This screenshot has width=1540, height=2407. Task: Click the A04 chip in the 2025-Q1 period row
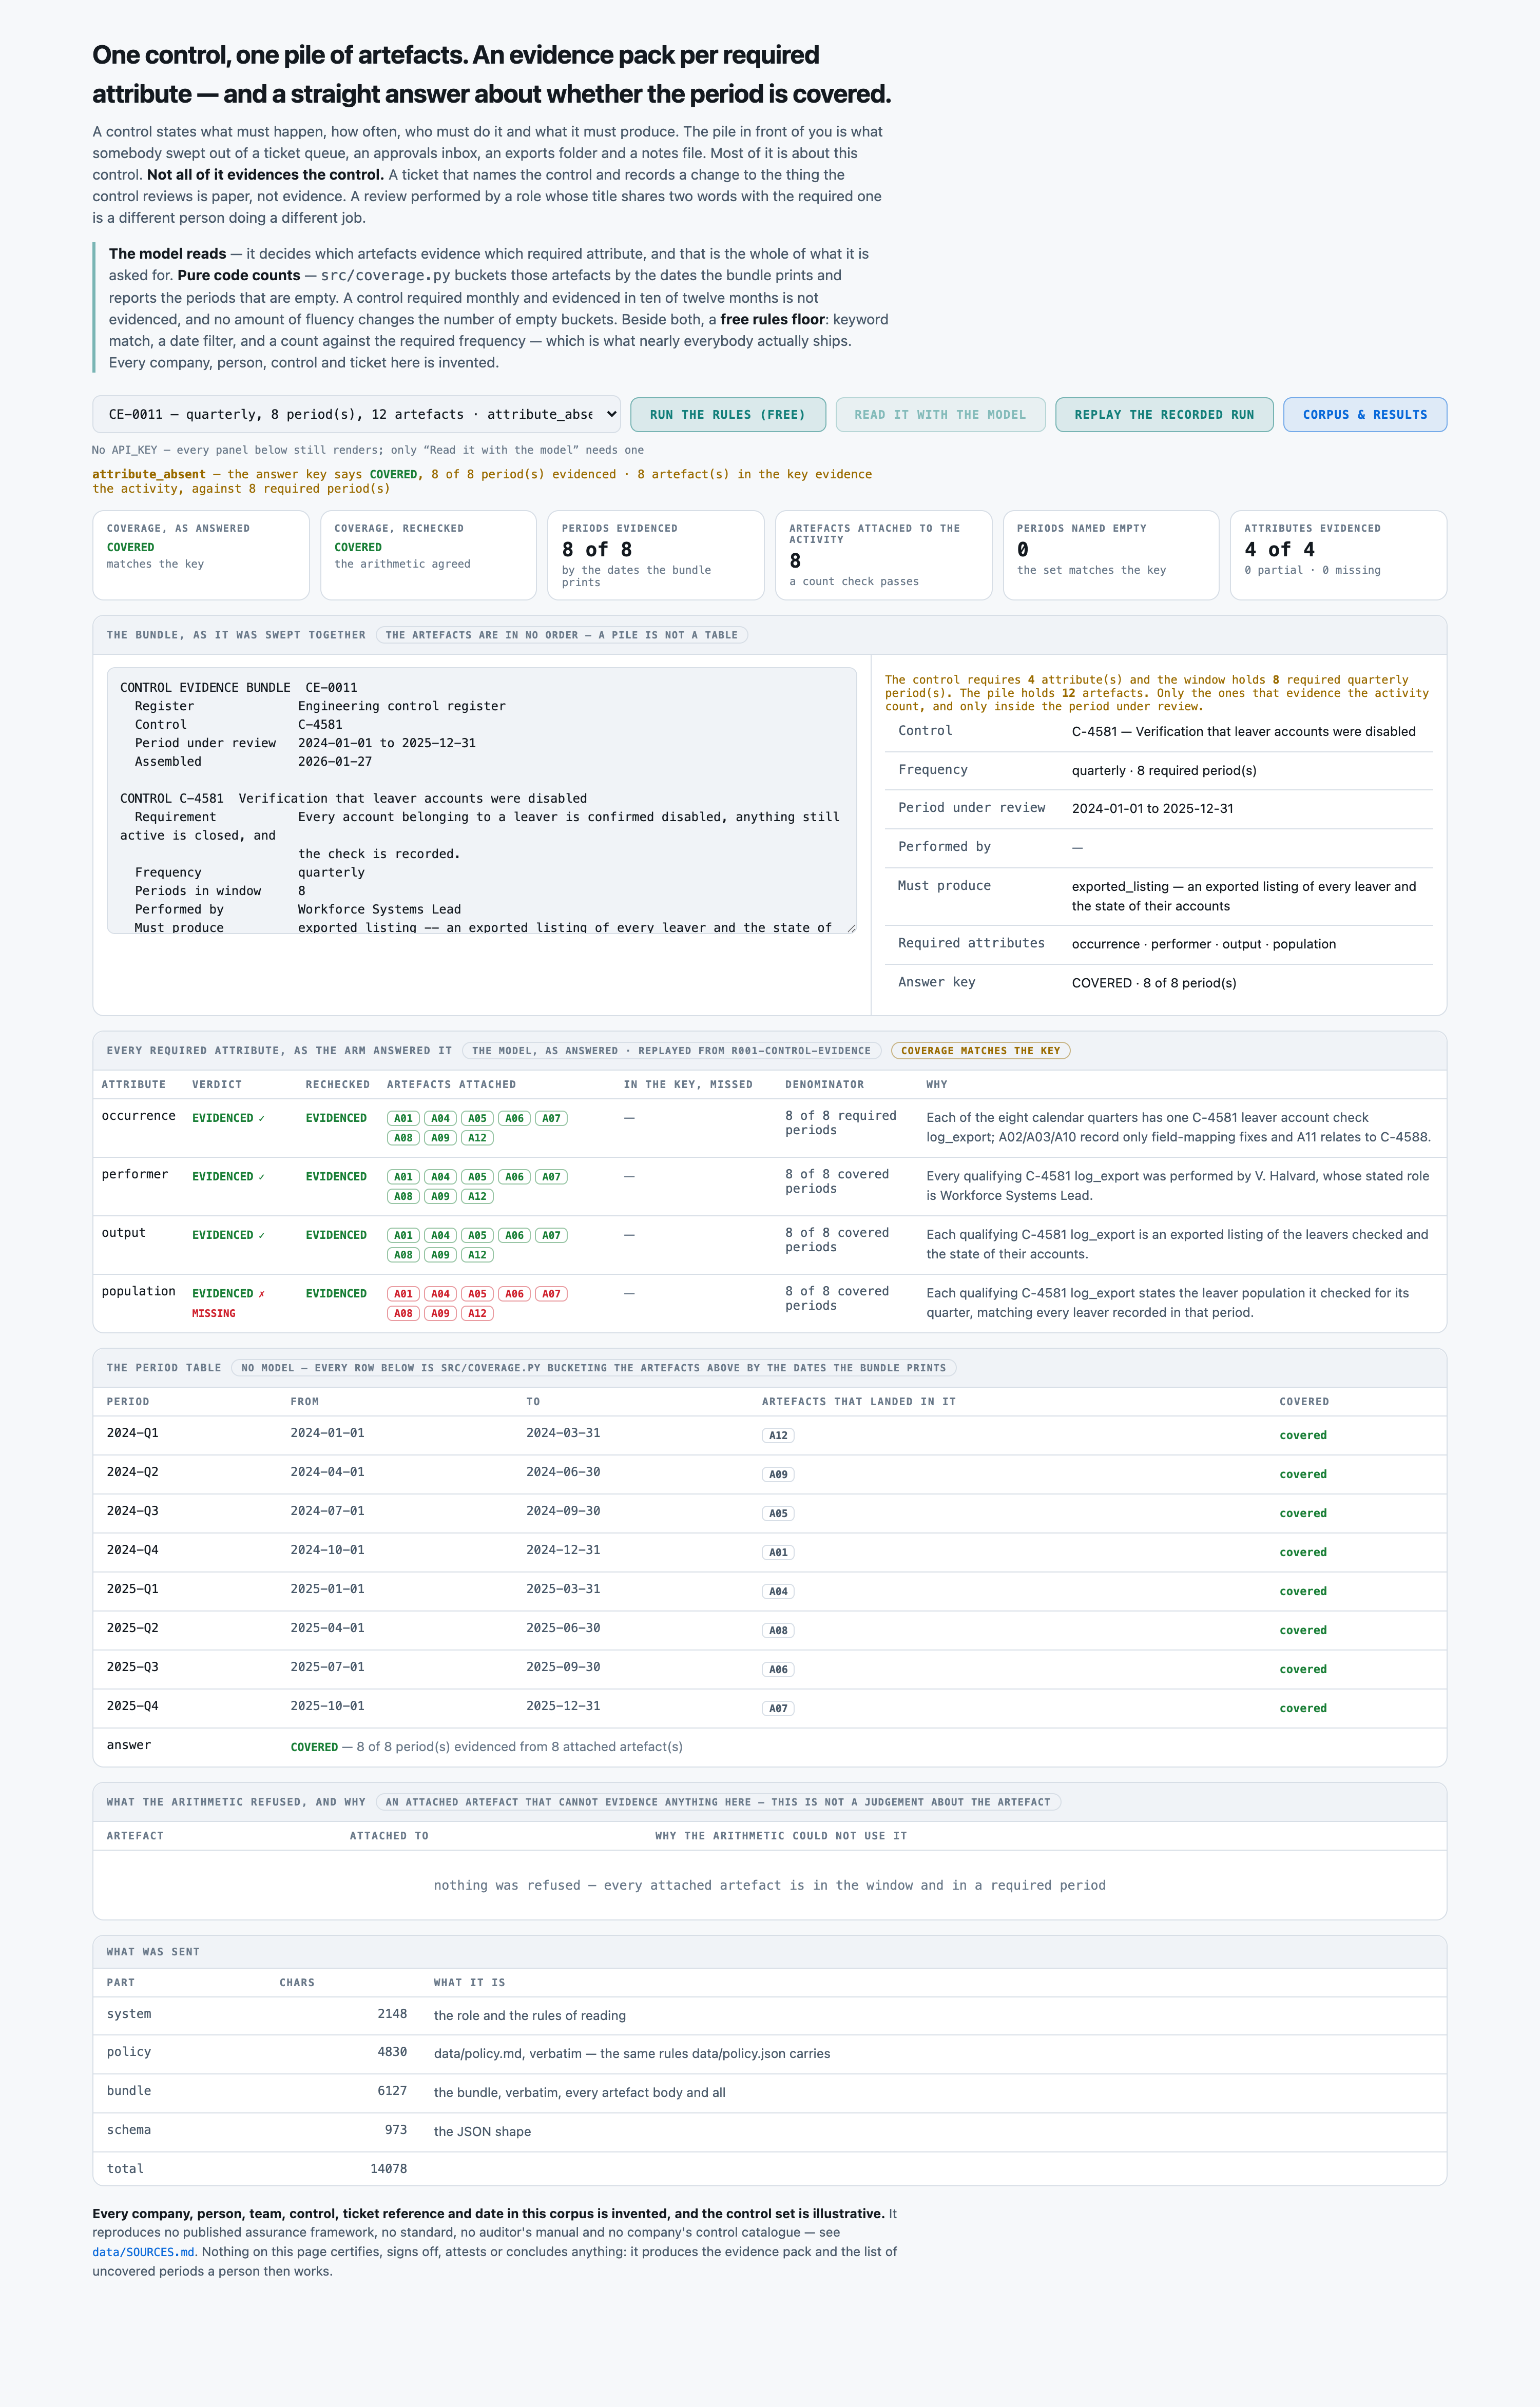pyautogui.click(x=778, y=1591)
